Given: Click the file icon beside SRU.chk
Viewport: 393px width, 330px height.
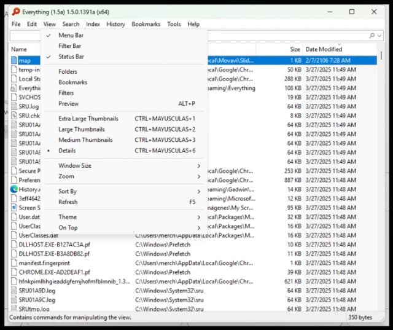Looking at the screenshot, I should pyautogui.click(x=14, y=116).
